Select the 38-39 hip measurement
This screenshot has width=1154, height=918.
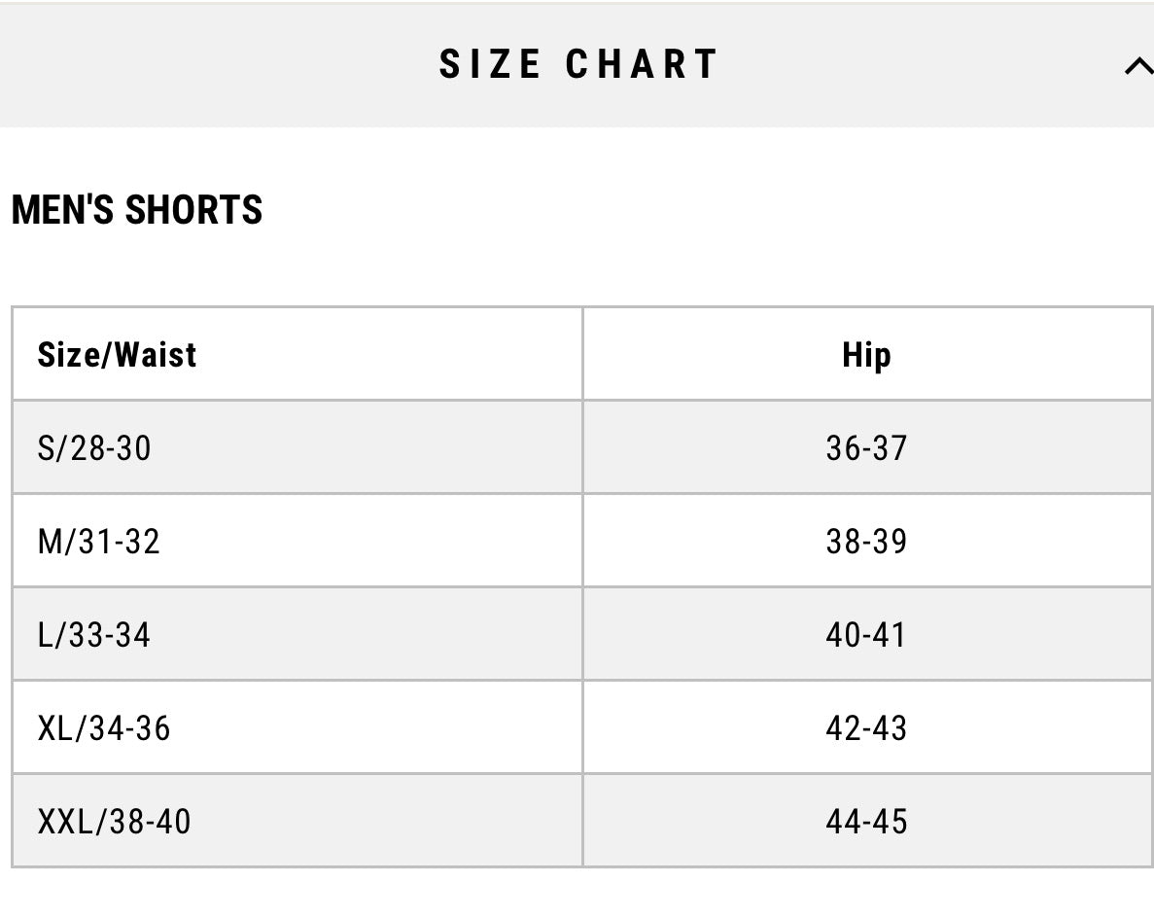pos(865,542)
